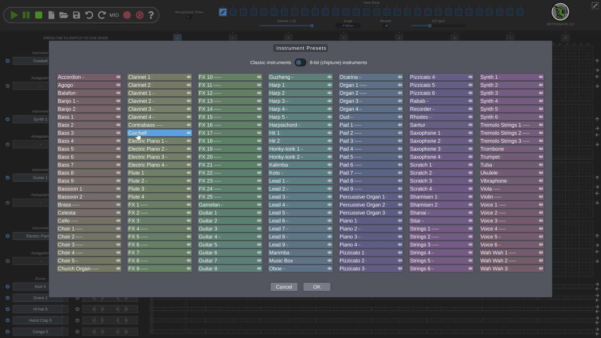
Task: Click speaker icon next to Marimba
Action: pos(329,253)
